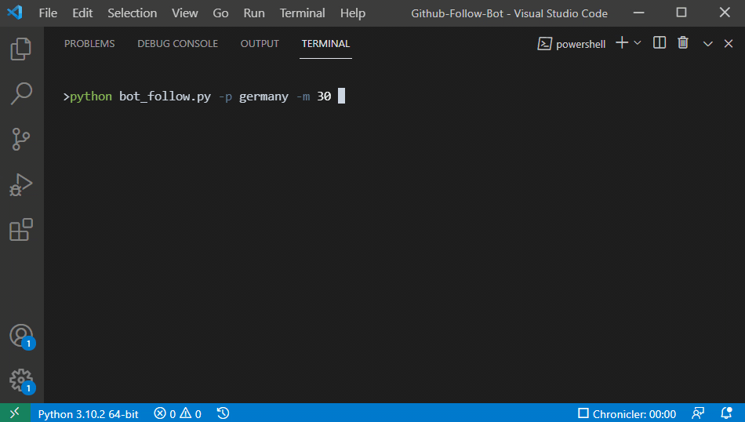The image size is (745, 422).
Task: Click the feedback status bar icon
Action: click(x=698, y=413)
